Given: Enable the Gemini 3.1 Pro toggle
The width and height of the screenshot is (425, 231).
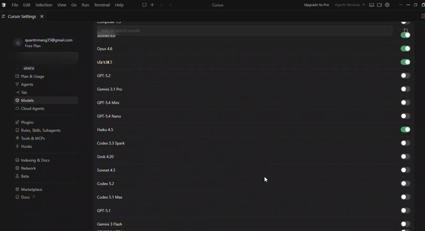Looking at the screenshot, I should click(x=405, y=89).
